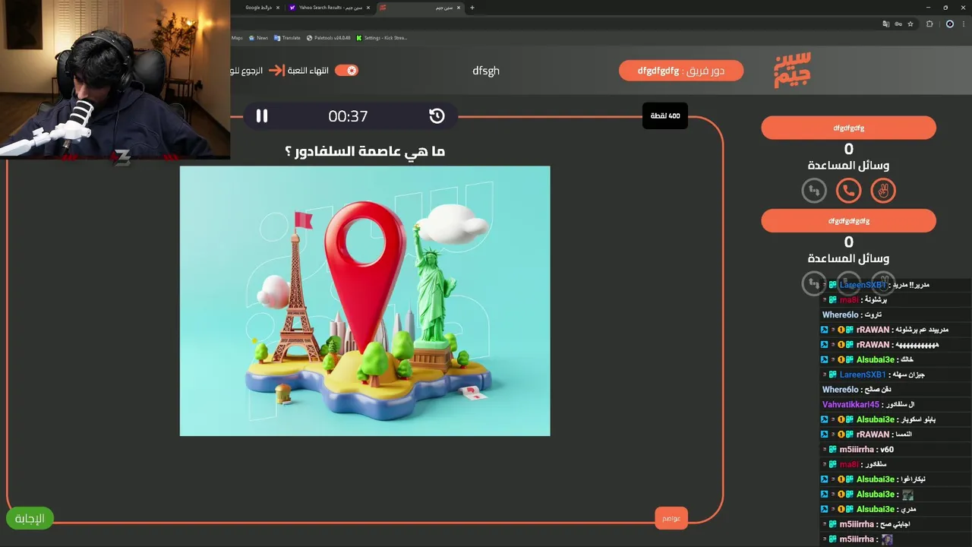Toggle the orange انتهاء اللعبة end-game switch
The width and height of the screenshot is (972, 547).
coord(346,70)
